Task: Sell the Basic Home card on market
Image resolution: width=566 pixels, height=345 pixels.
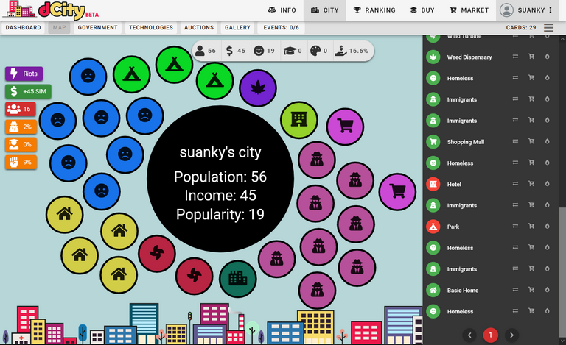Action: tap(531, 290)
